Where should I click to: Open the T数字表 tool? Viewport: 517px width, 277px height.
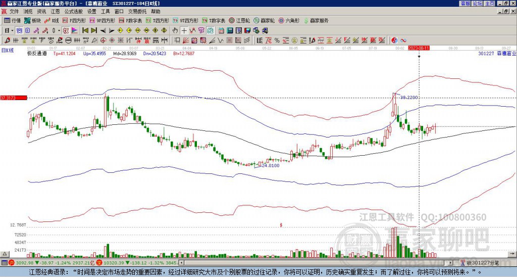(214, 20)
